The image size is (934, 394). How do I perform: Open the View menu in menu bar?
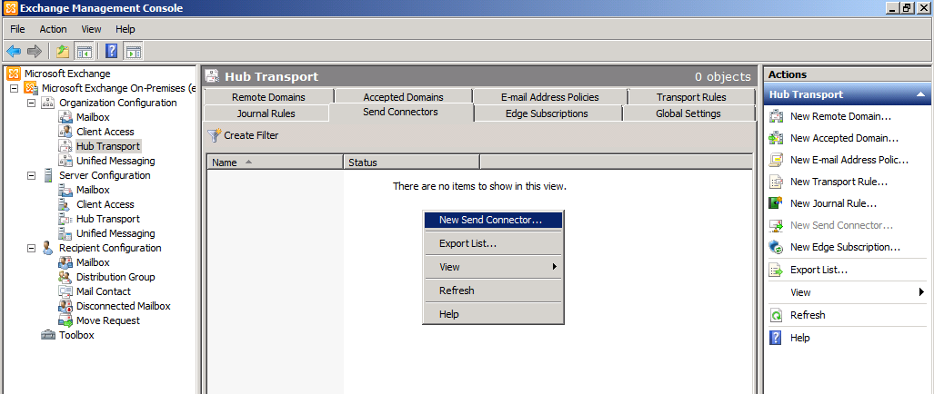click(91, 29)
